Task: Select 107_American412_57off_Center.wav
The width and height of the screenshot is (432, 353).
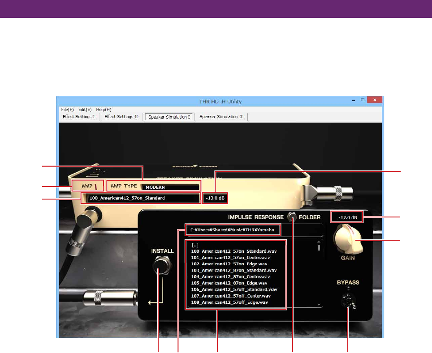Action: pos(231,296)
